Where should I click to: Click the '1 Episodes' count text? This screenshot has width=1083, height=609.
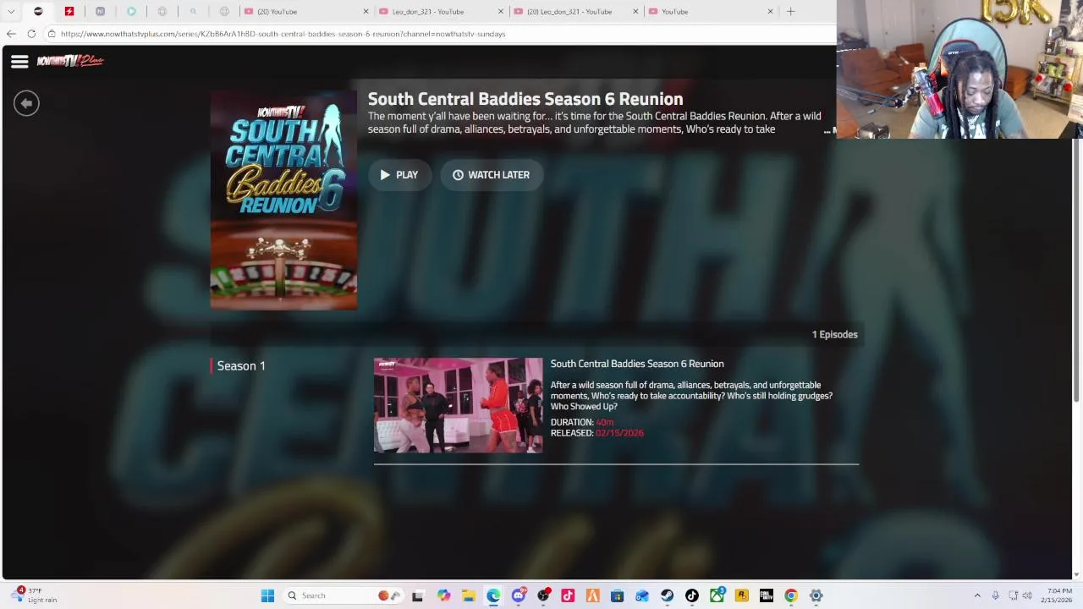[x=834, y=334]
